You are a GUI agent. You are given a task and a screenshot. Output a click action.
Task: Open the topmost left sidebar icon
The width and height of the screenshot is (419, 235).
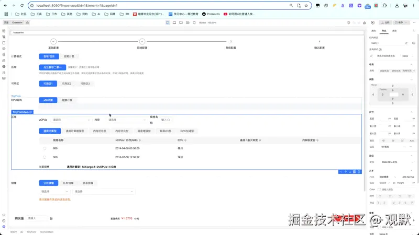tap(4, 31)
